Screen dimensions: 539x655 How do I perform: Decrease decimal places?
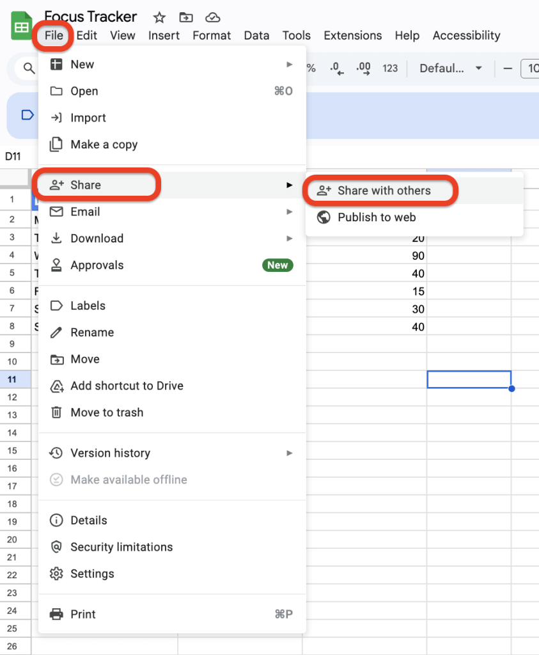[x=336, y=68]
